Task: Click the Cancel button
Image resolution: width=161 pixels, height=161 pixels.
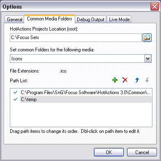Action: coord(142,152)
